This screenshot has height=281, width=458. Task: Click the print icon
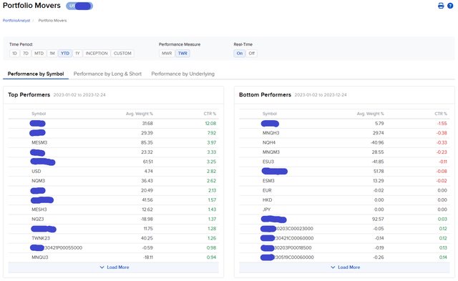pos(441,6)
